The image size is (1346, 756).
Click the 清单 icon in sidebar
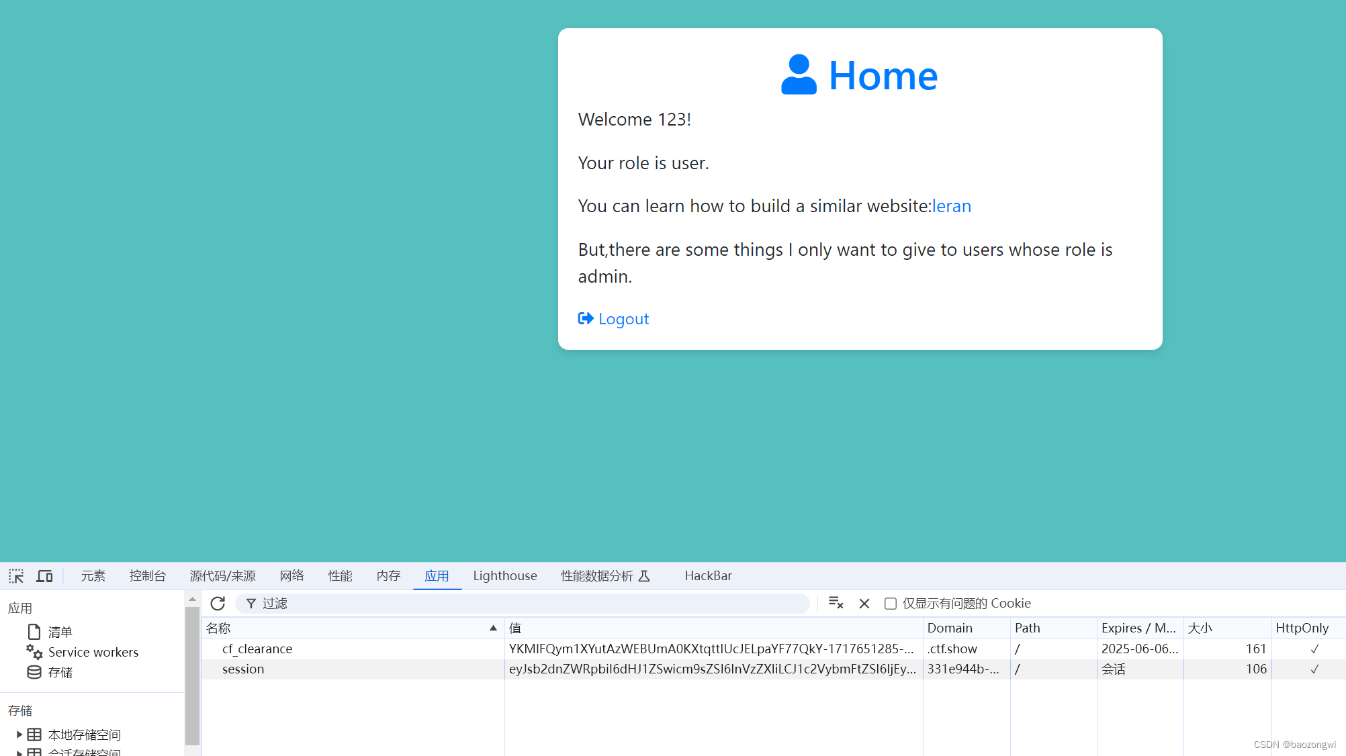click(34, 631)
